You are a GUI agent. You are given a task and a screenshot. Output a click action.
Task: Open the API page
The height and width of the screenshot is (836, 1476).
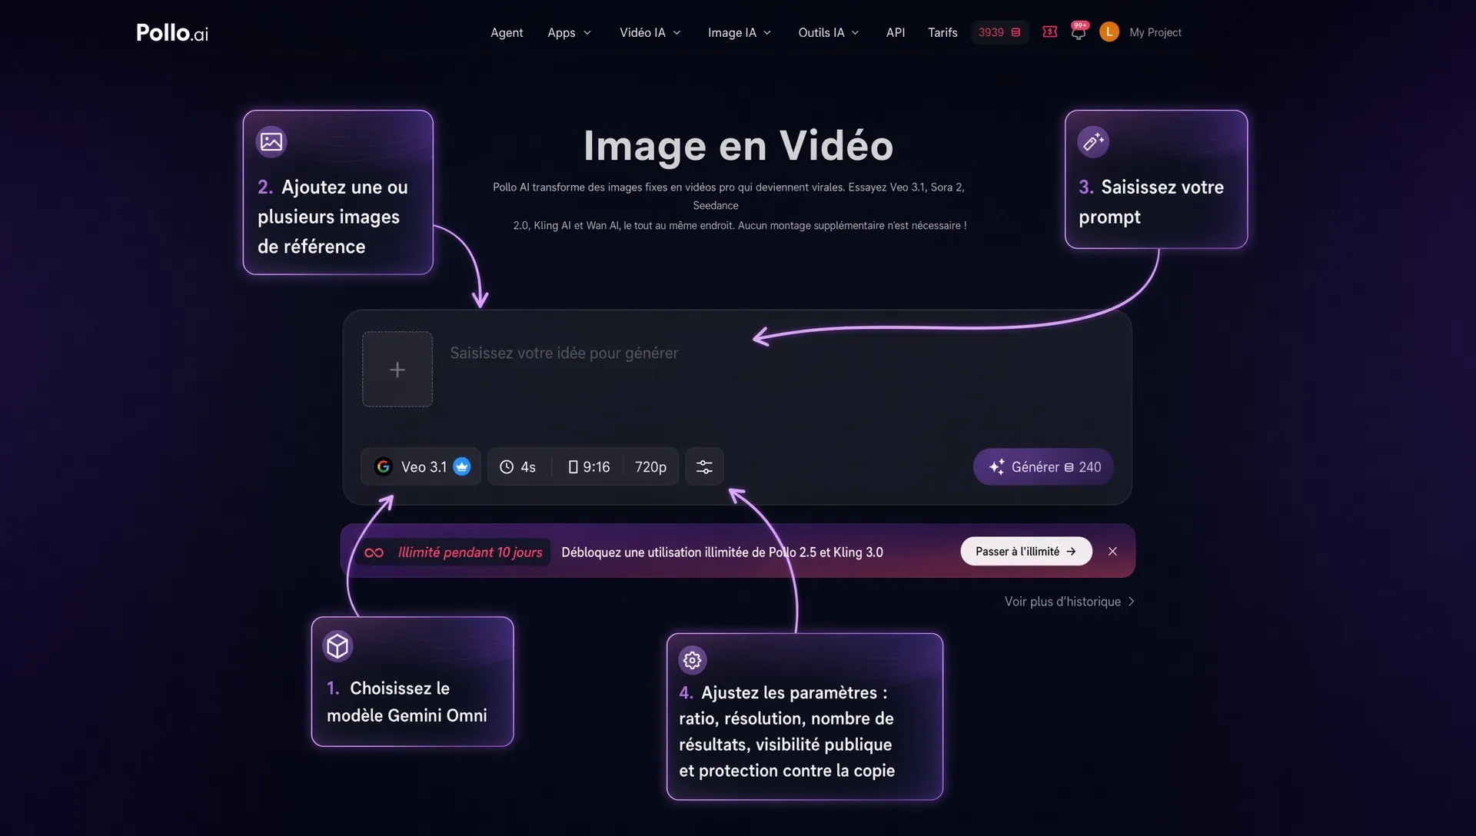(896, 32)
